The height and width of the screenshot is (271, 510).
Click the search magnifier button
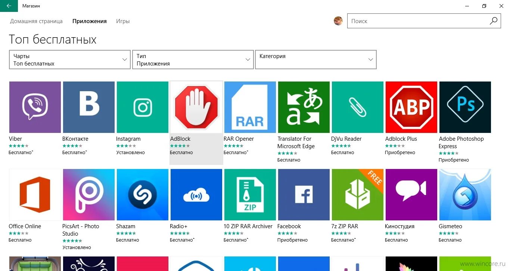pos(494,21)
